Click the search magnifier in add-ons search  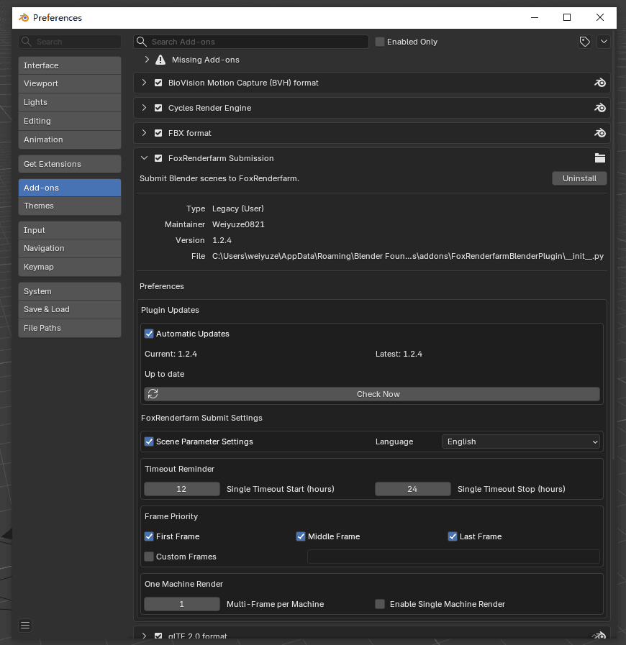pos(142,42)
